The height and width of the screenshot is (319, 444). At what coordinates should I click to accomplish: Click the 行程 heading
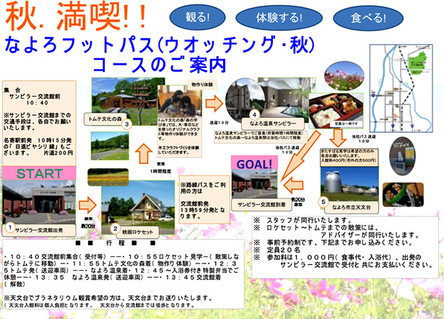pyautogui.click(x=116, y=243)
